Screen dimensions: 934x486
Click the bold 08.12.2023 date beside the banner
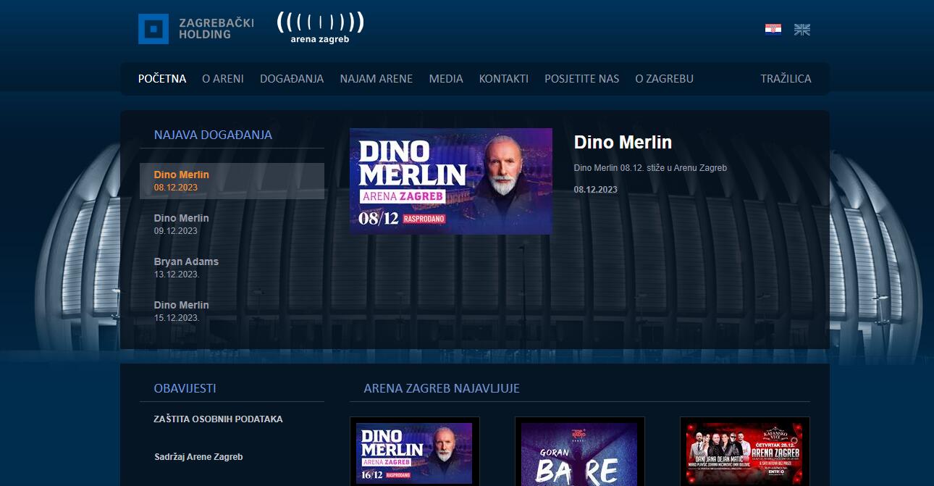pos(596,190)
